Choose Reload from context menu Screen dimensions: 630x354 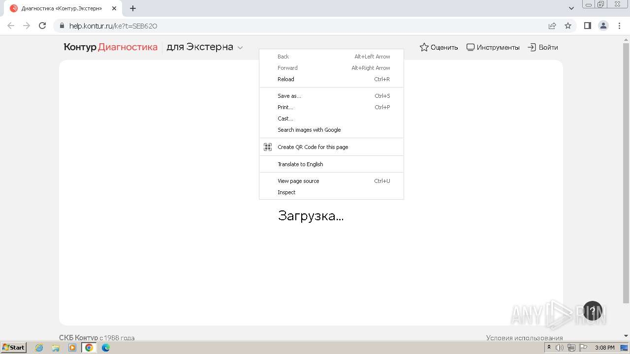[331, 79]
